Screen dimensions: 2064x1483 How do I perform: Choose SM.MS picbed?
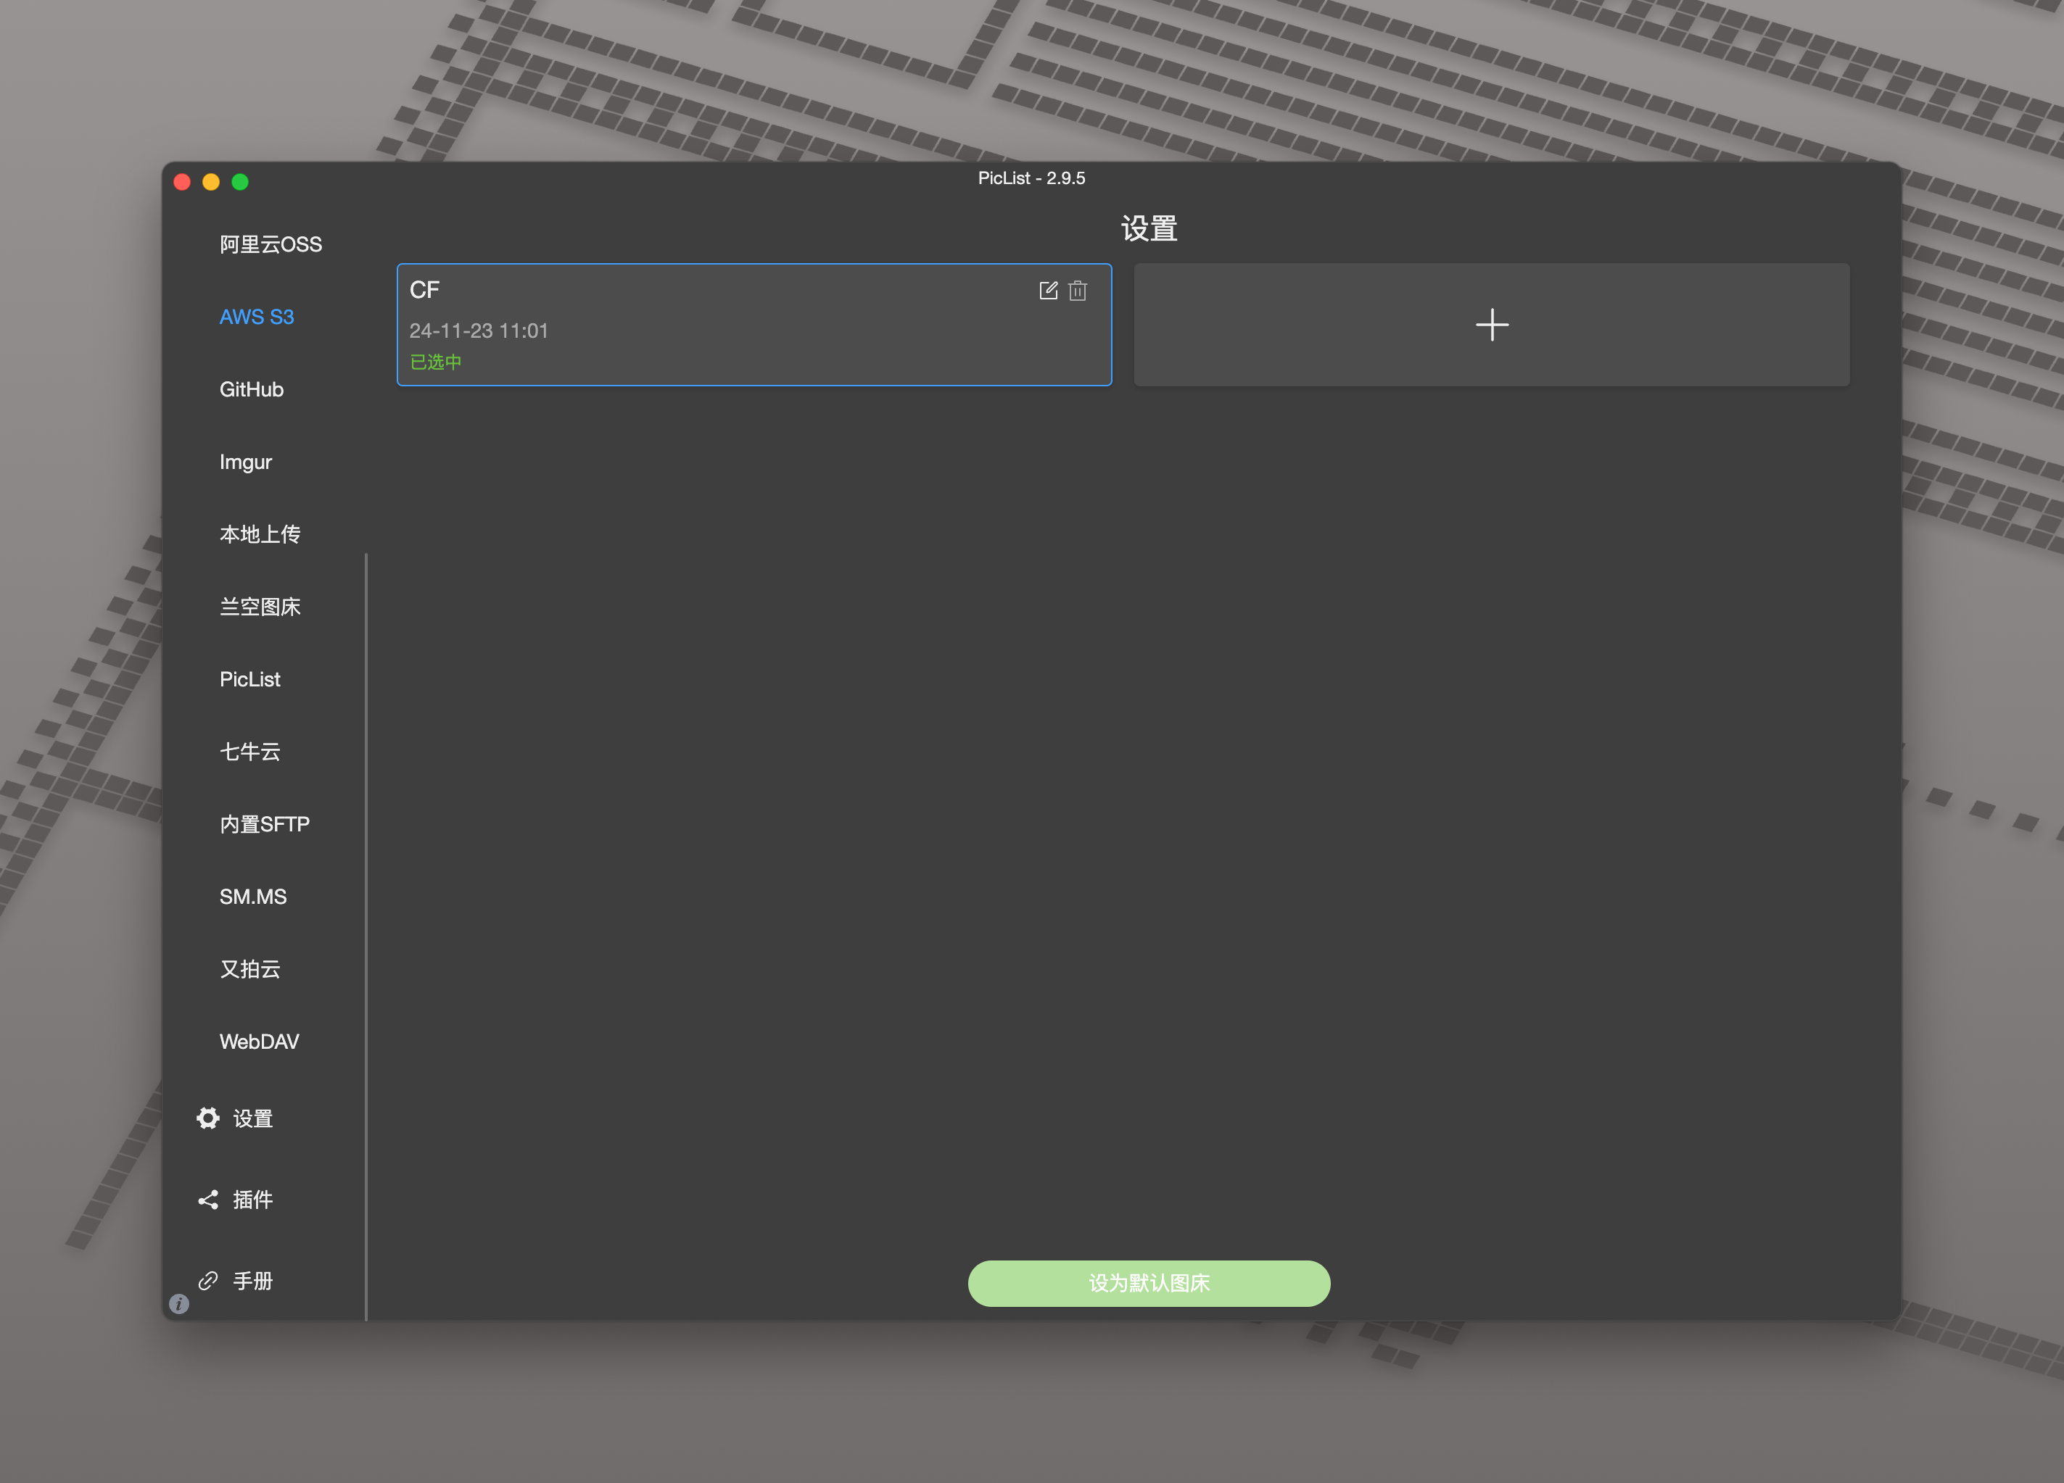click(253, 897)
